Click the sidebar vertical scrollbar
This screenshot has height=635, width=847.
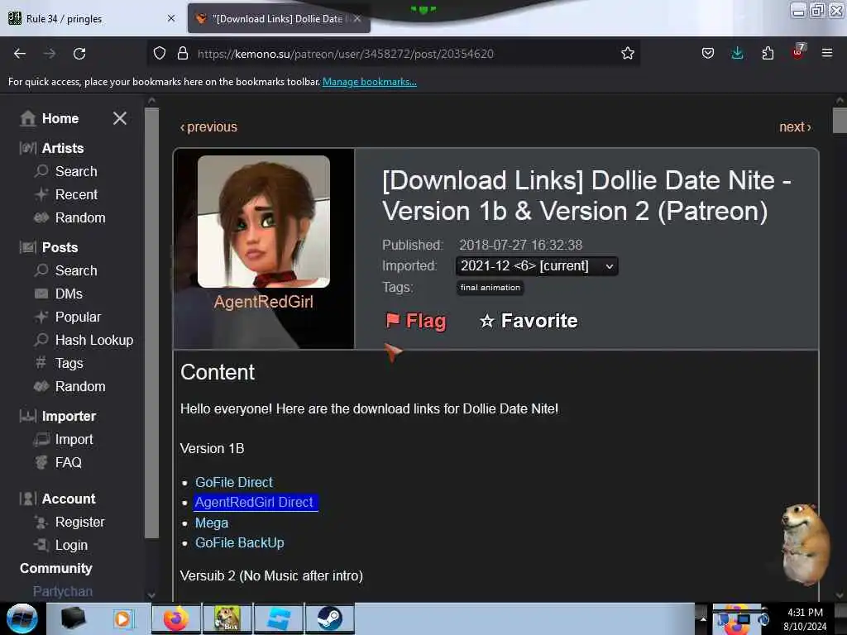tap(152, 323)
